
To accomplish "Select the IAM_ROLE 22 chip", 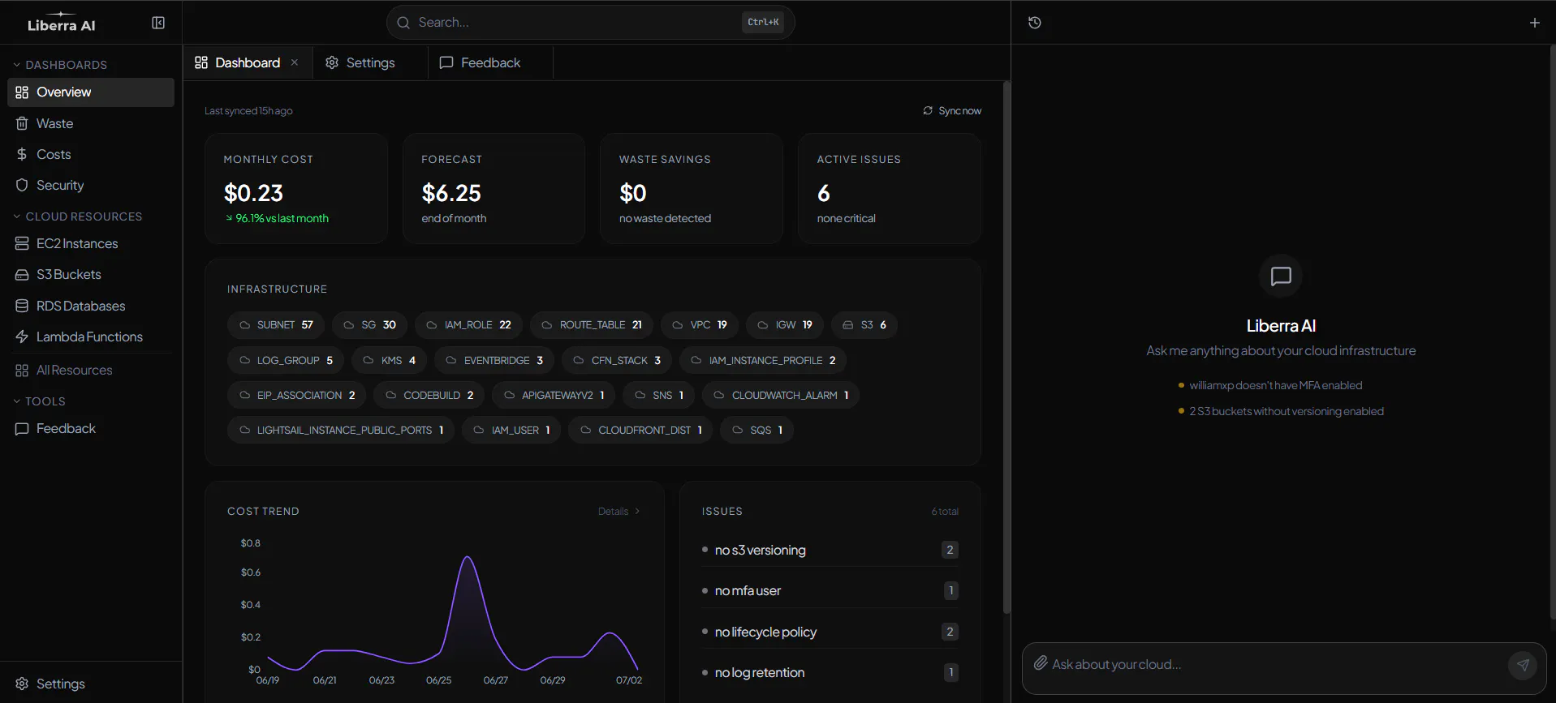I will [x=468, y=324].
